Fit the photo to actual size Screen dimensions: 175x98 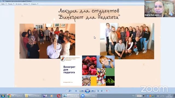tap(76, 91)
